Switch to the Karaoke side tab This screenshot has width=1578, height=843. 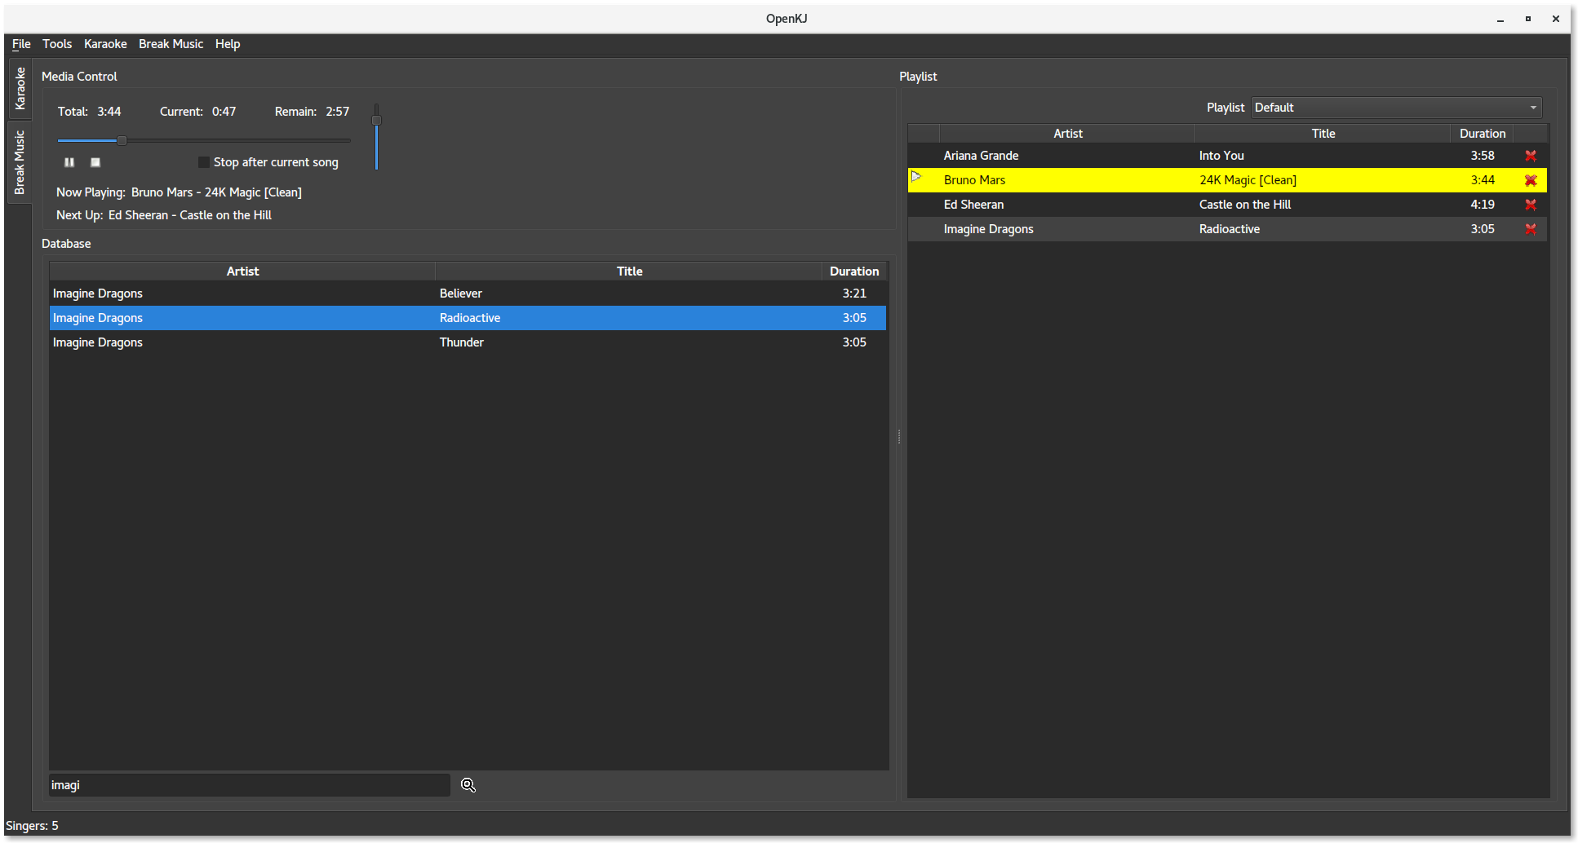tap(20, 88)
